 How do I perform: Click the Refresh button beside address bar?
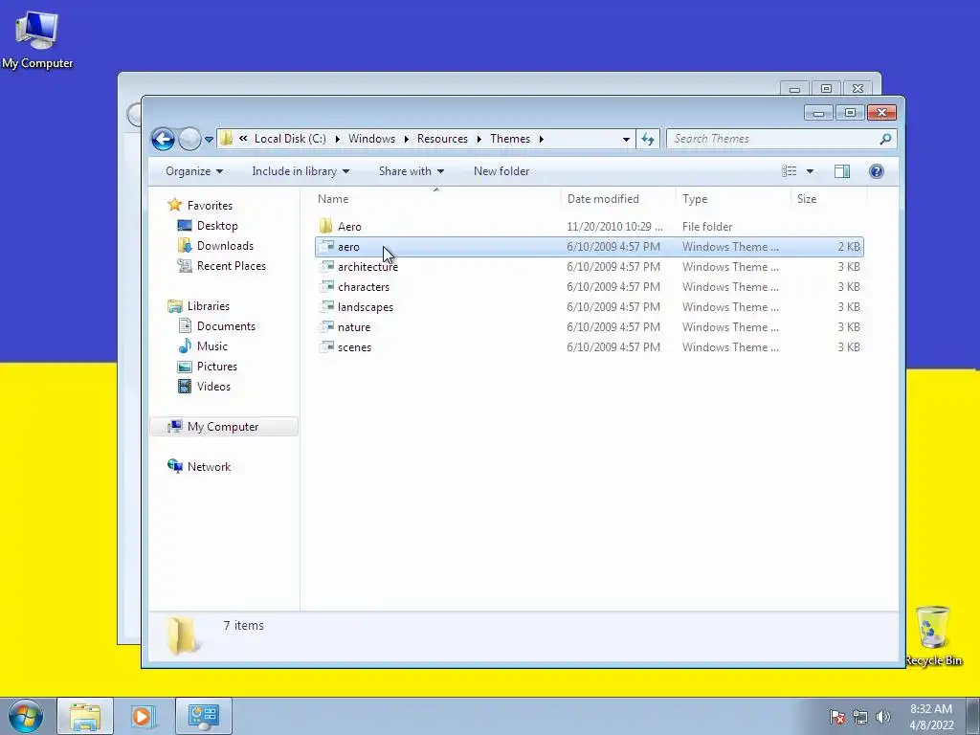pos(648,139)
